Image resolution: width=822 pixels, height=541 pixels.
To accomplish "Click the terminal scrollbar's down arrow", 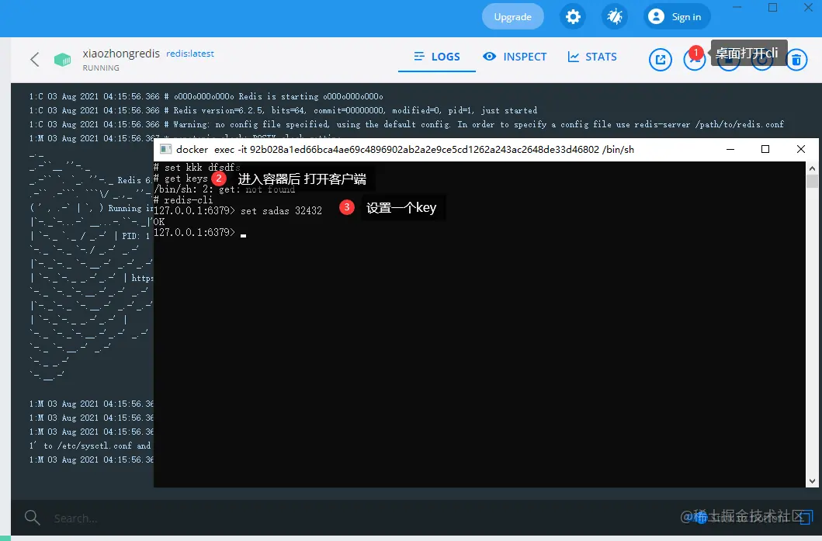I will point(812,480).
